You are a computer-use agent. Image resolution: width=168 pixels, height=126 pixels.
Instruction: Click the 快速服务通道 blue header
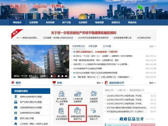tap(31, 91)
